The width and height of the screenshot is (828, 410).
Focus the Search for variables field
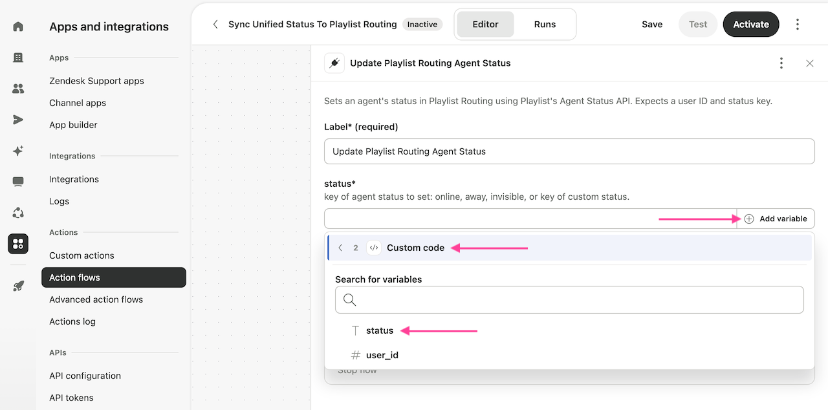(x=569, y=300)
